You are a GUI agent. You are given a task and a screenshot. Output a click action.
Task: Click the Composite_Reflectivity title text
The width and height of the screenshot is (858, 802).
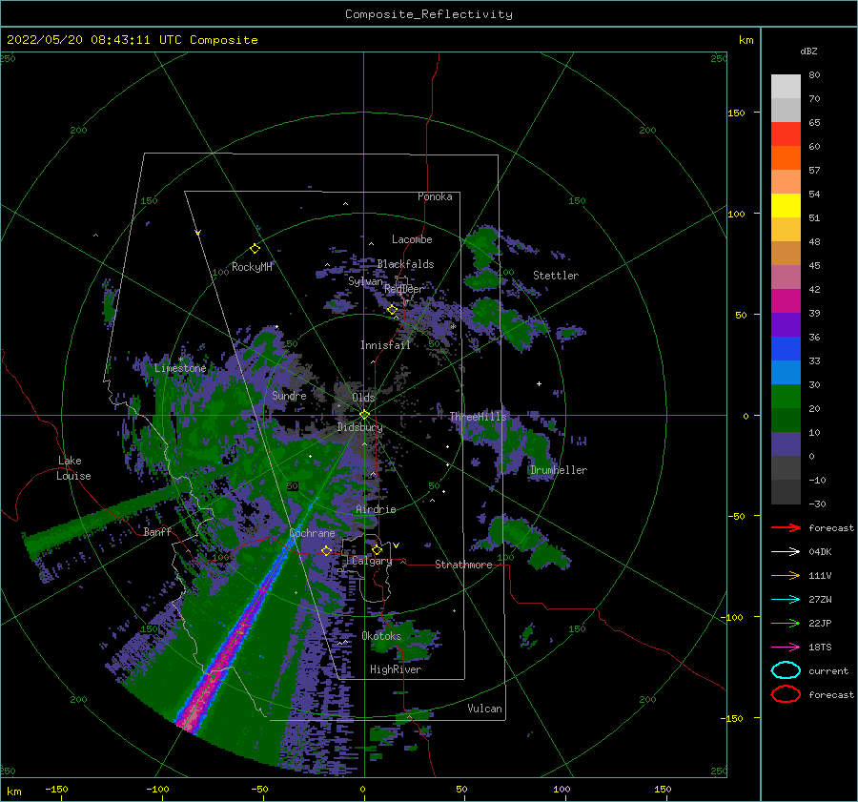[x=428, y=14]
